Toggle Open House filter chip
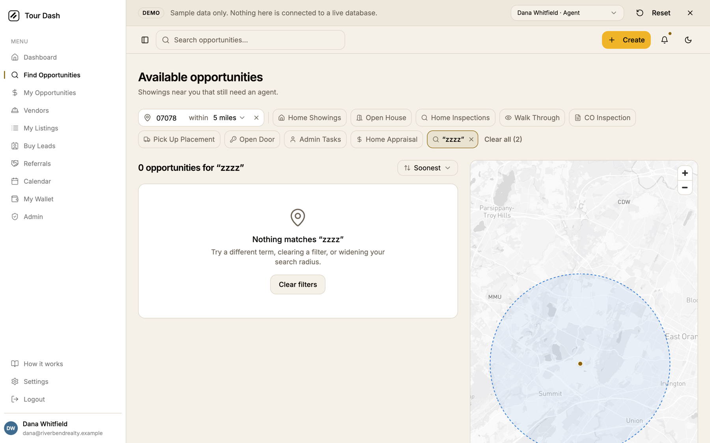Viewport: 710px width, 443px height. pyautogui.click(x=381, y=118)
